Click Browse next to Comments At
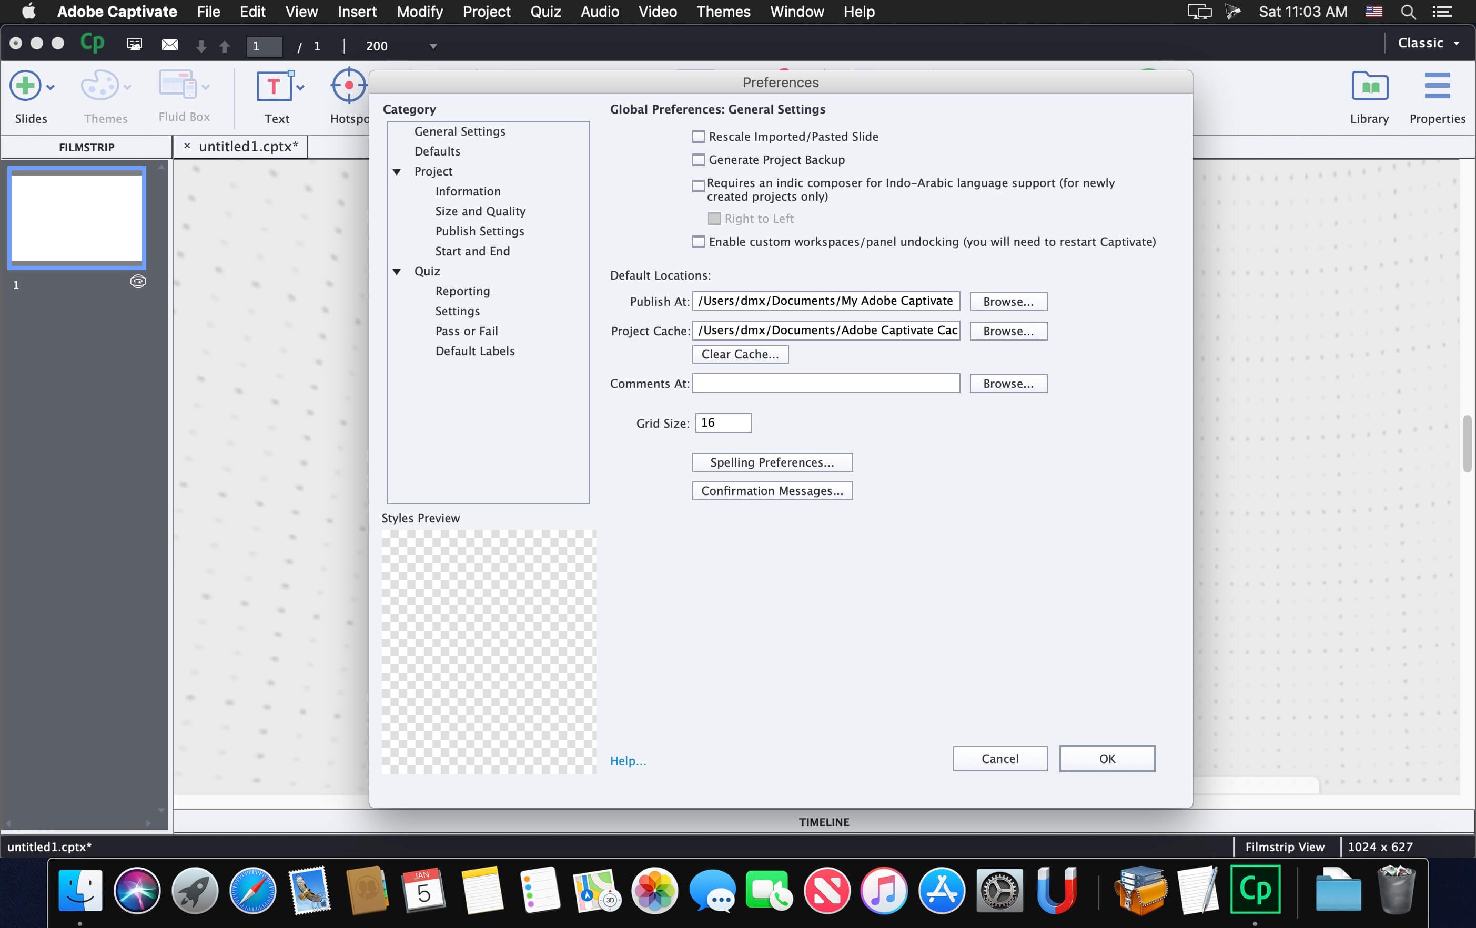This screenshot has width=1476, height=928. pos(1008,383)
